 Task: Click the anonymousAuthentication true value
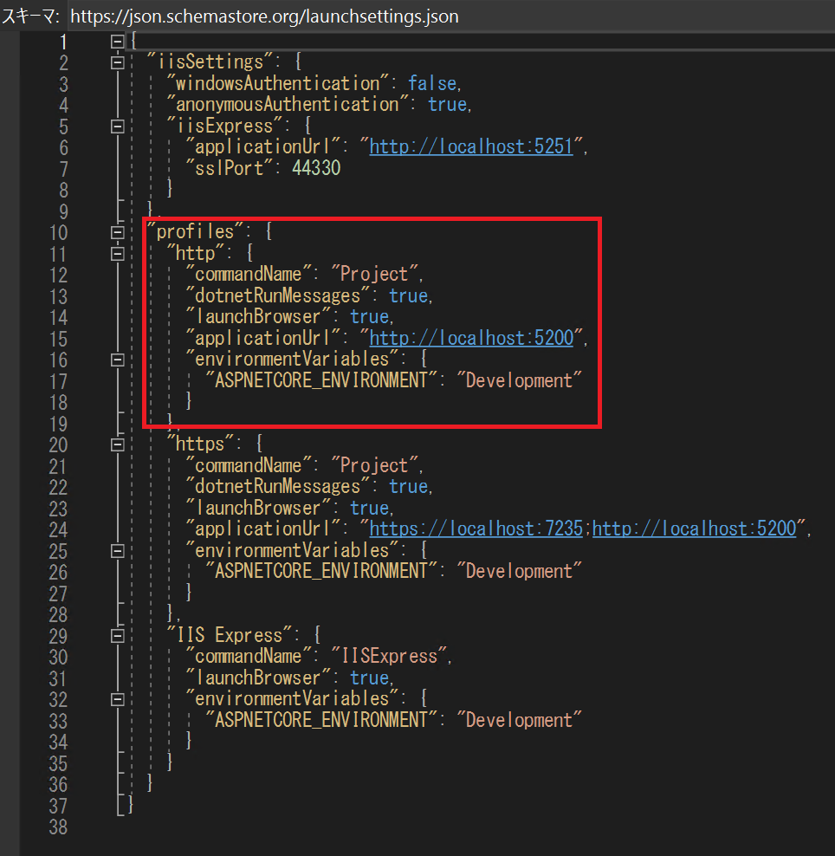pyautogui.click(x=447, y=104)
